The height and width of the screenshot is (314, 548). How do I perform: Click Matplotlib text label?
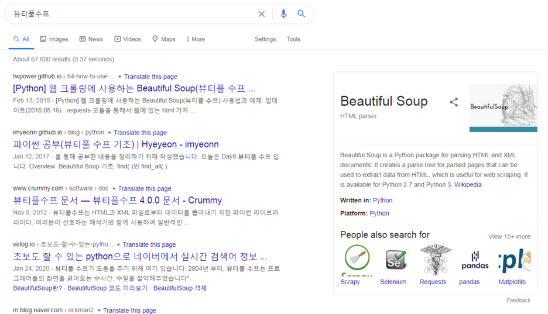point(512,282)
